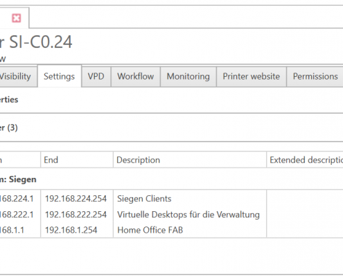
Task: Click end address 192.168.222.254
Action: click(x=76, y=215)
